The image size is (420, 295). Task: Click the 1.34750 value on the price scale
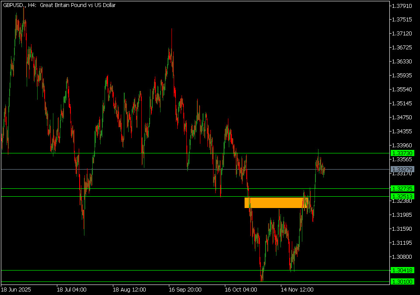point(402,118)
